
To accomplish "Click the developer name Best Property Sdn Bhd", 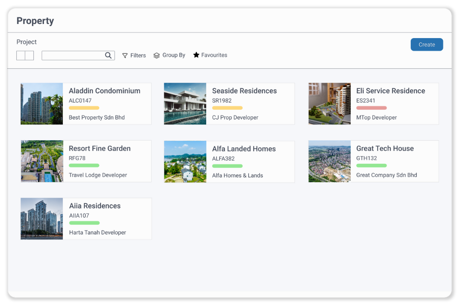I will tap(97, 117).
